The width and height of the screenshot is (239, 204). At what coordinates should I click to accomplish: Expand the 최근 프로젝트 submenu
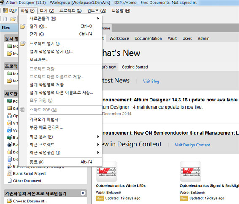61,145
